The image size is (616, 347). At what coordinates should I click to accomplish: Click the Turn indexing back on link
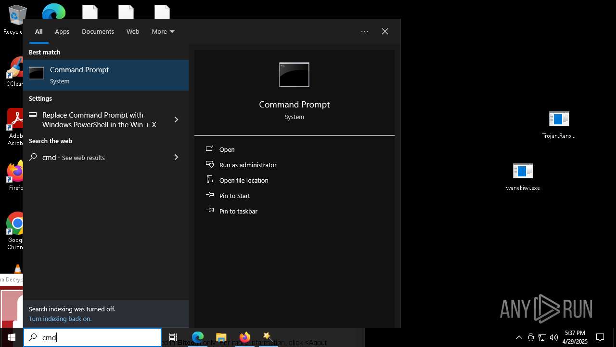click(x=60, y=319)
